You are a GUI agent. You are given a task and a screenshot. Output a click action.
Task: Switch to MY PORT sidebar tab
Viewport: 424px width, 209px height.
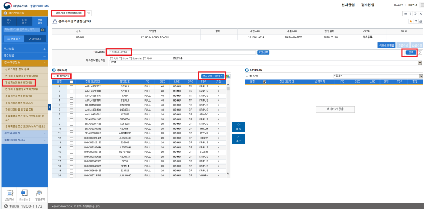9,21
